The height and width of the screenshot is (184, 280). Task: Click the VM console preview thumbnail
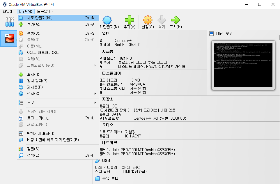243,65
